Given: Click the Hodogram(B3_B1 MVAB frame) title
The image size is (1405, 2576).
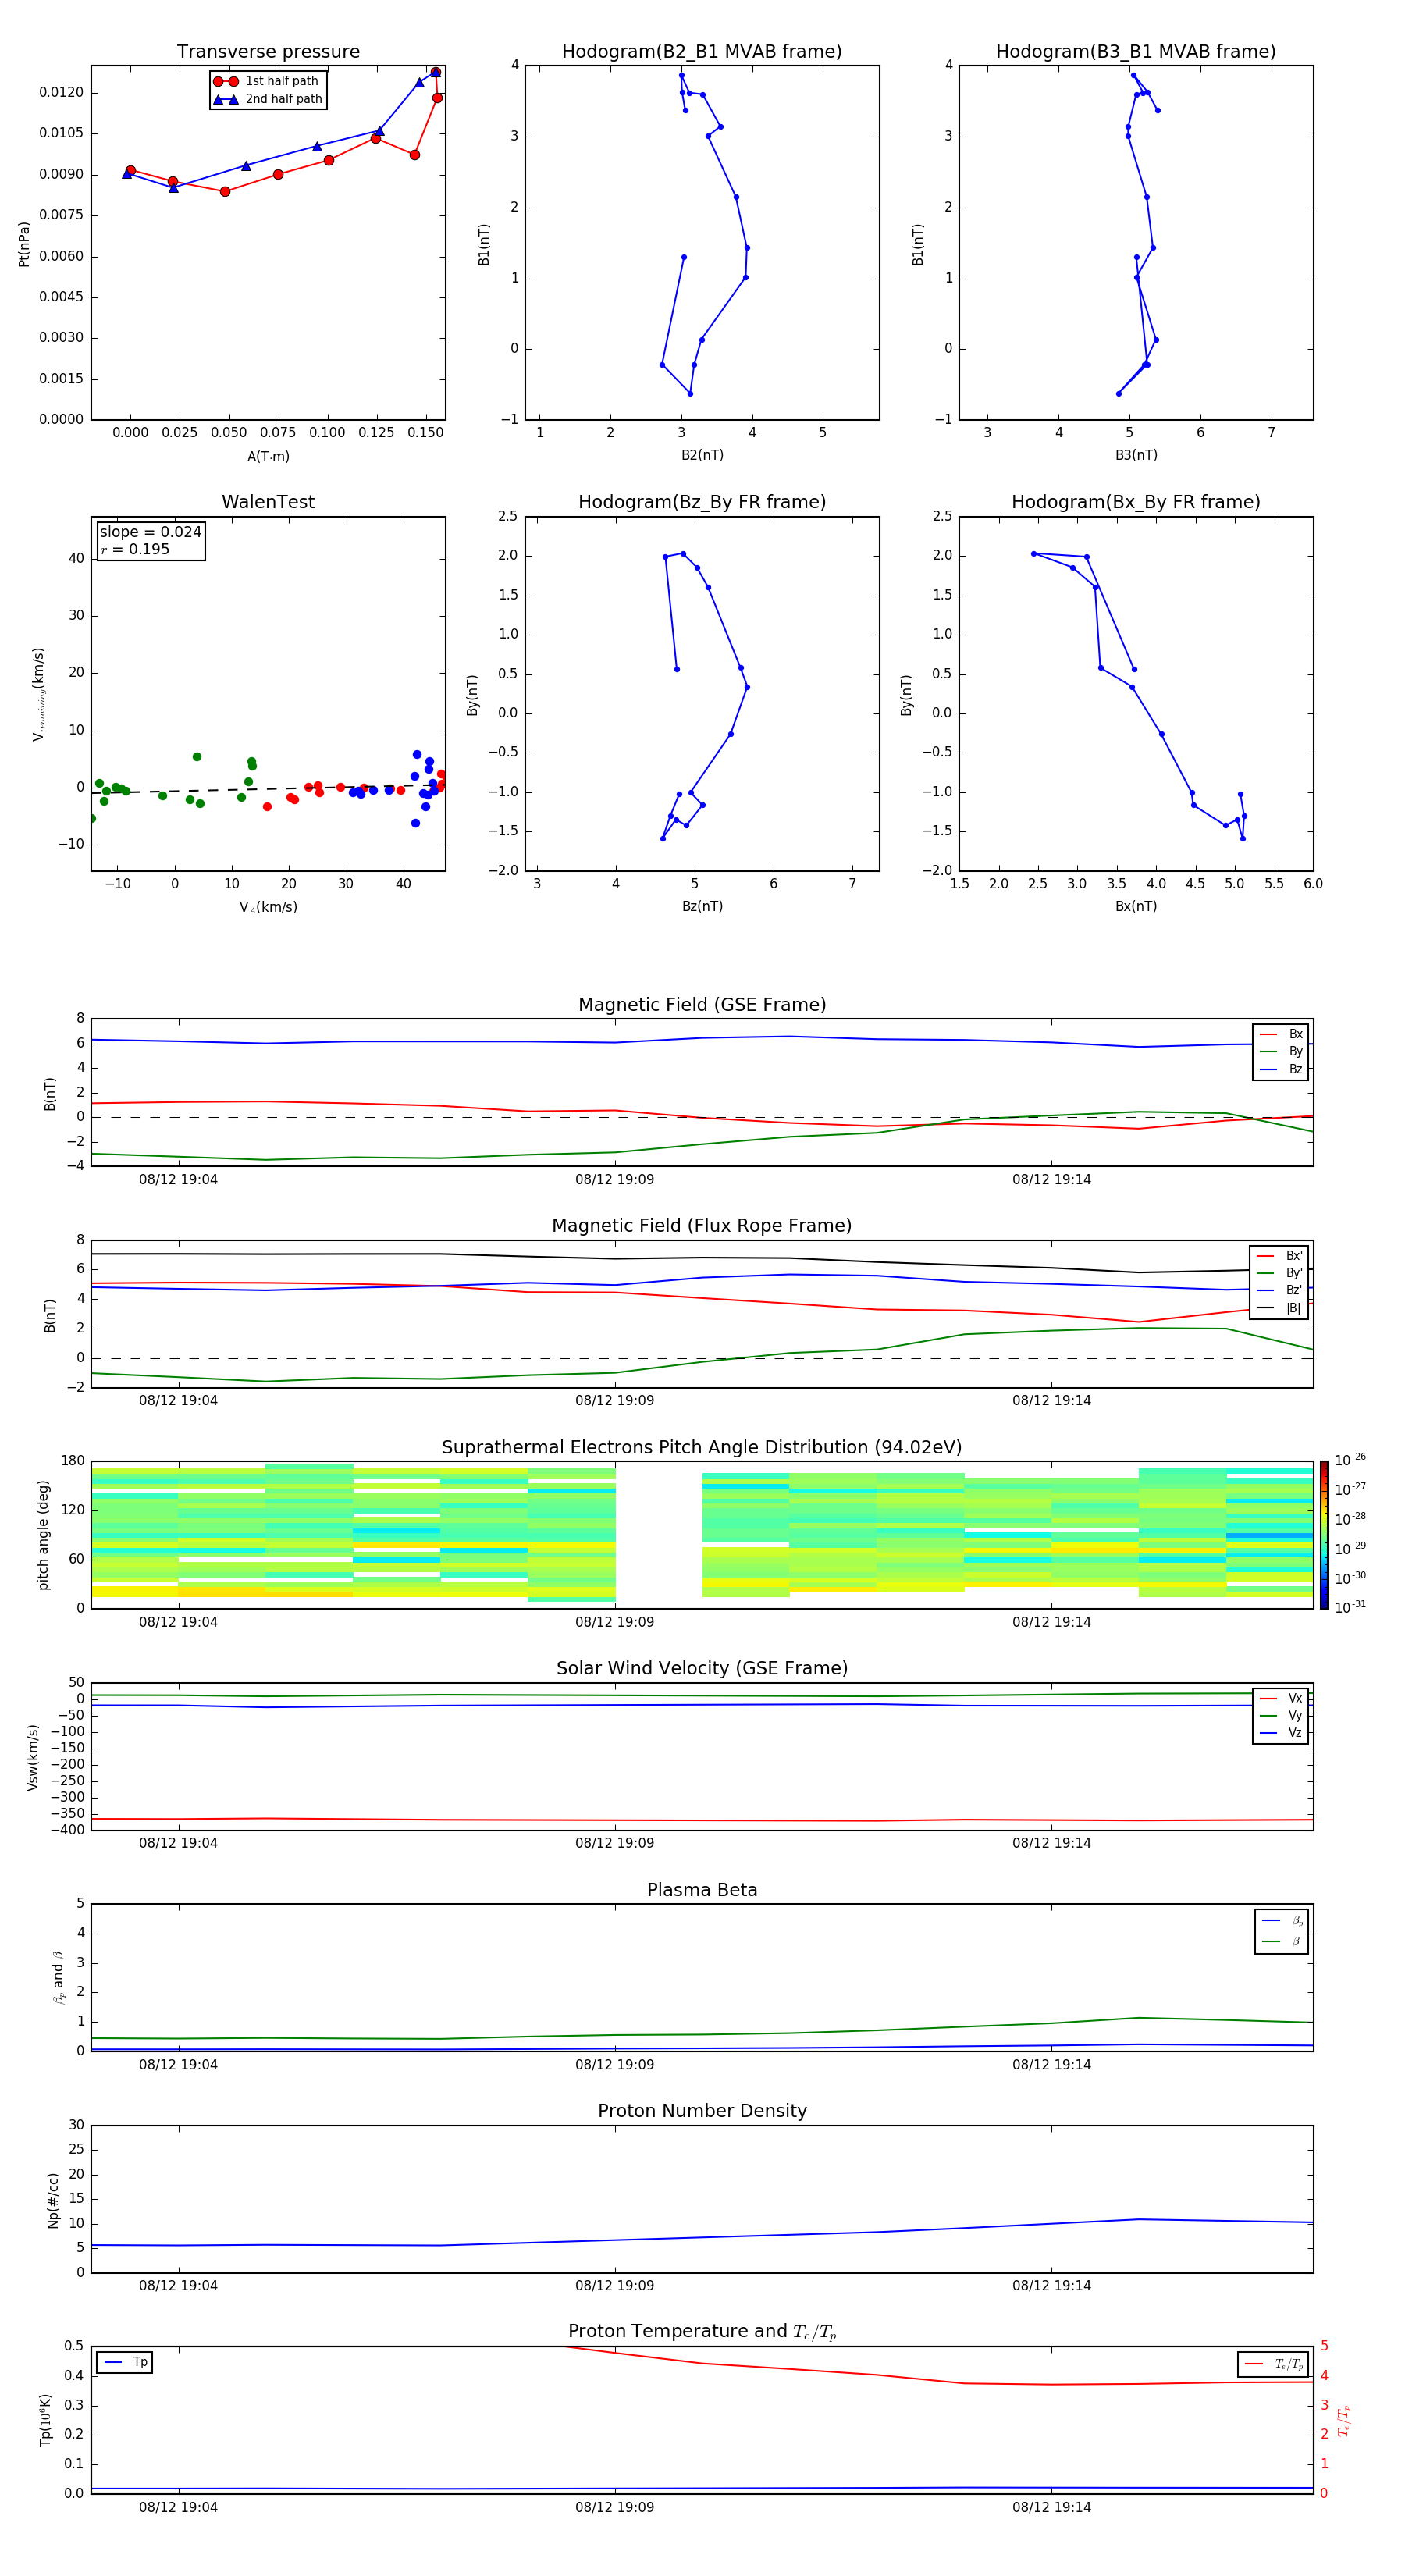Looking at the screenshot, I should click(x=1136, y=52).
